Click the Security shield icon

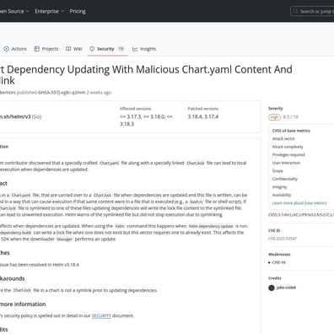(x=92, y=49)
